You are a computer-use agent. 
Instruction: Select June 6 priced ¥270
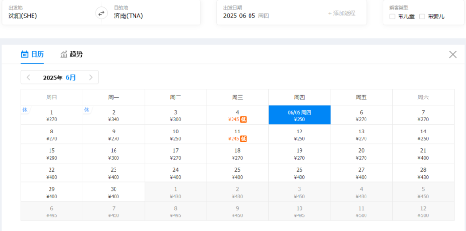[361, 115]
